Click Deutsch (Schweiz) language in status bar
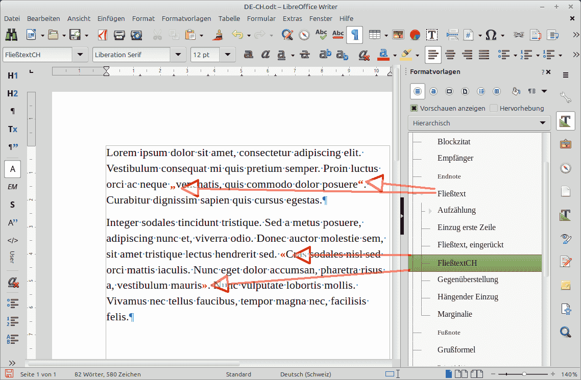The image size is (581, 380). [x=306, y=374]
